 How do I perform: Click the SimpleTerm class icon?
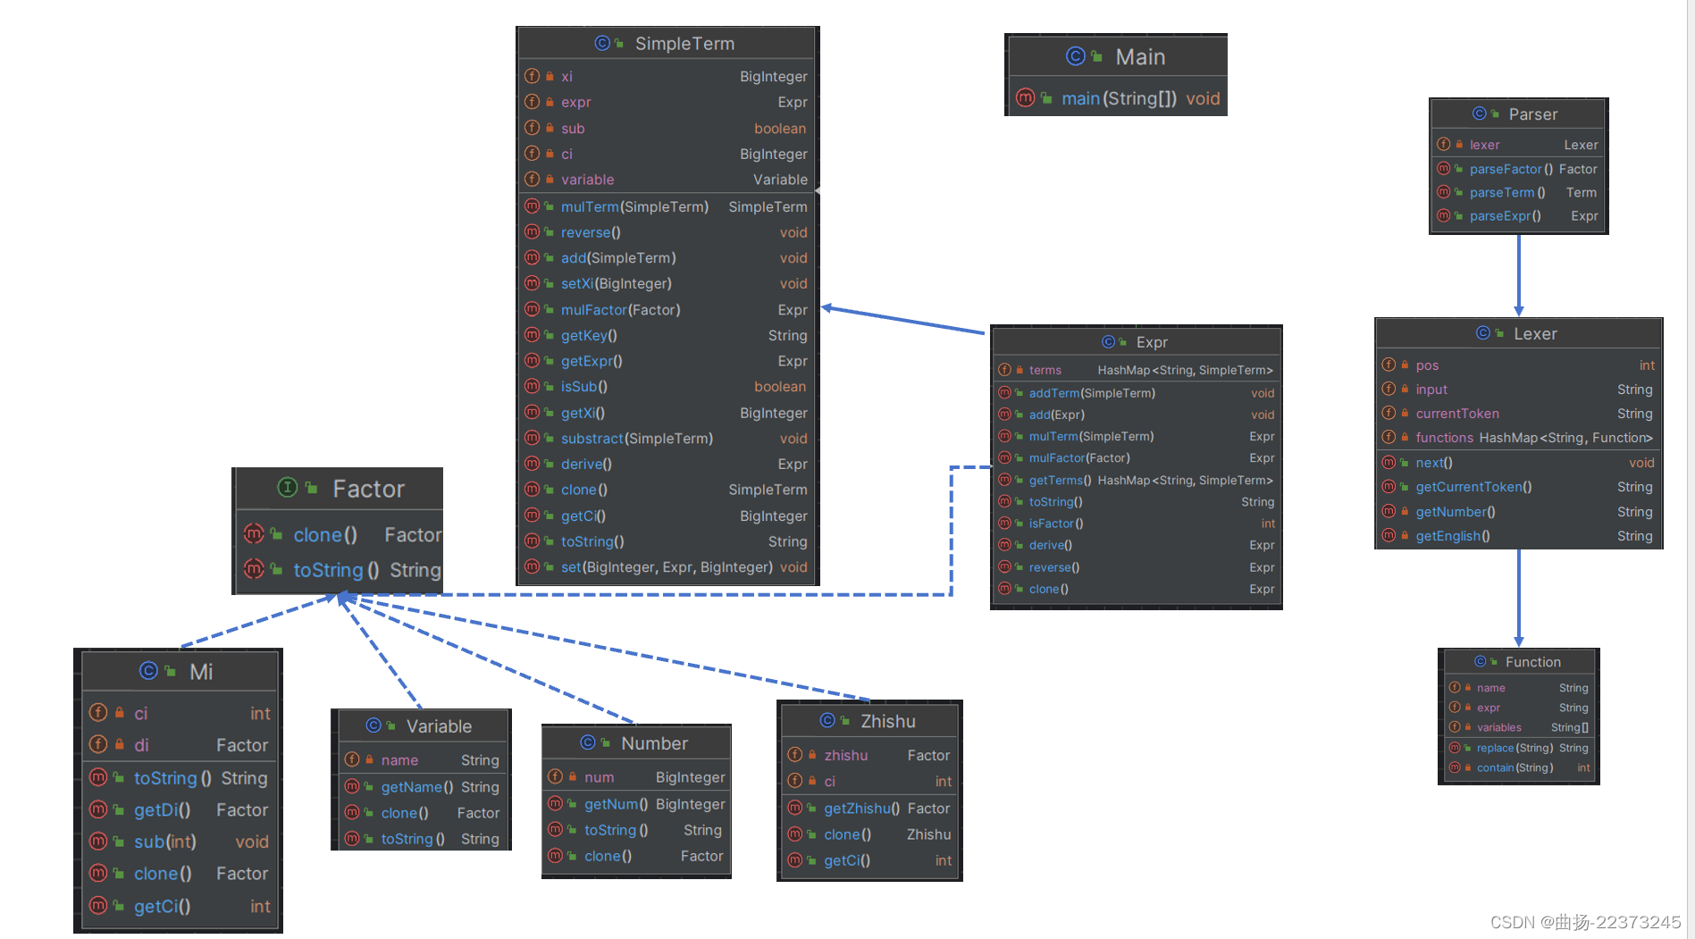click(x=602, y=43)
